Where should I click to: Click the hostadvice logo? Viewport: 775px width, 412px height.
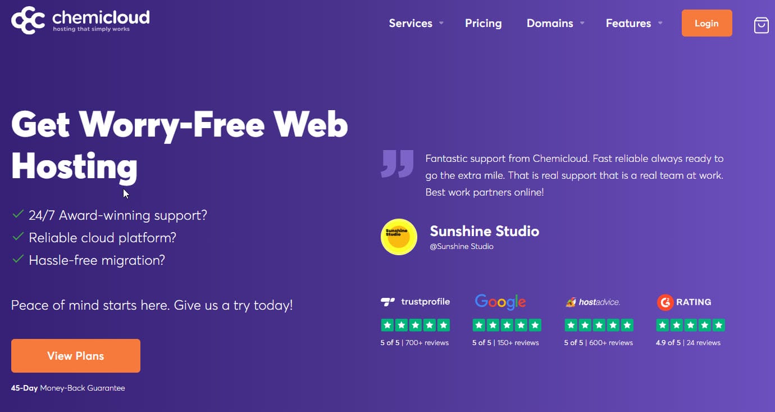click(592, 302)
